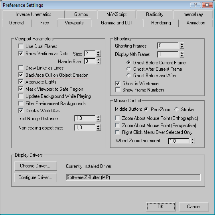Decrease Handle Size spinner arrow

(98, 63)
